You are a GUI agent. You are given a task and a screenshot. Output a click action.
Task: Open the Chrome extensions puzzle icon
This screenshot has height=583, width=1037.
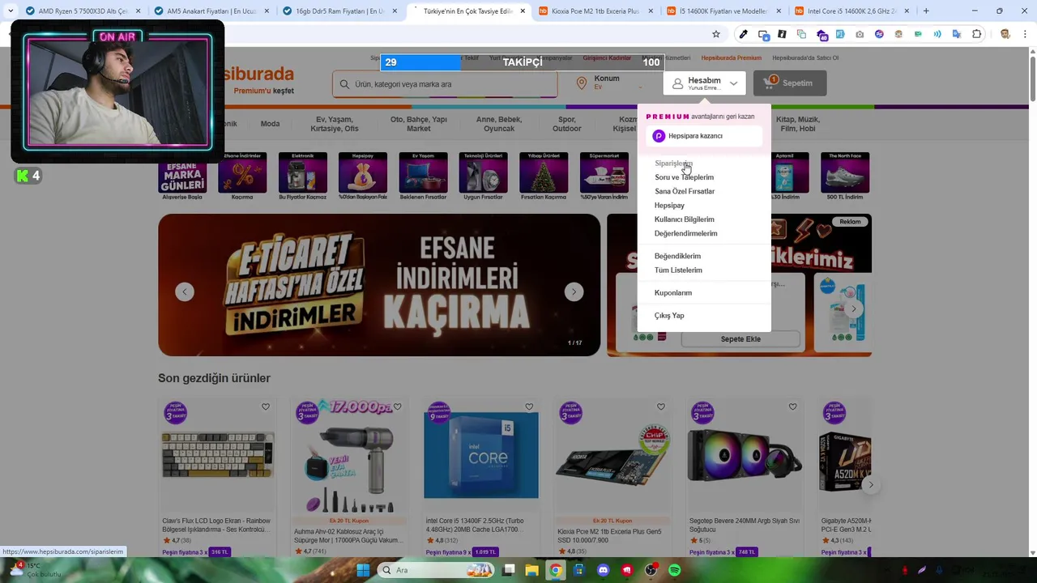click(976, 34)
